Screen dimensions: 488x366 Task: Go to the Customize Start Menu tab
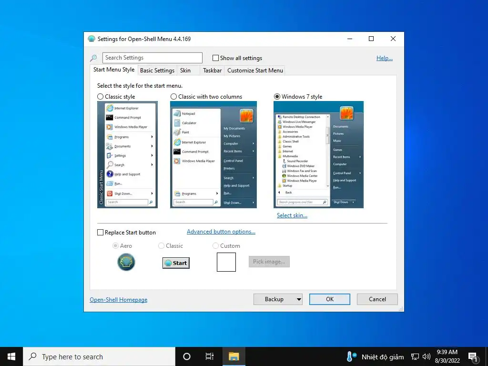[255, 71]
